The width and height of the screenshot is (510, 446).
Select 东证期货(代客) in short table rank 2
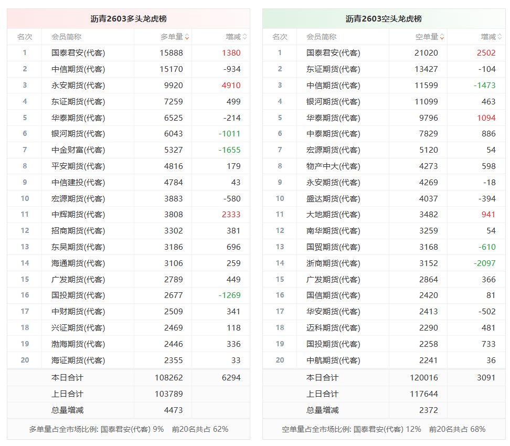[333, 69]
